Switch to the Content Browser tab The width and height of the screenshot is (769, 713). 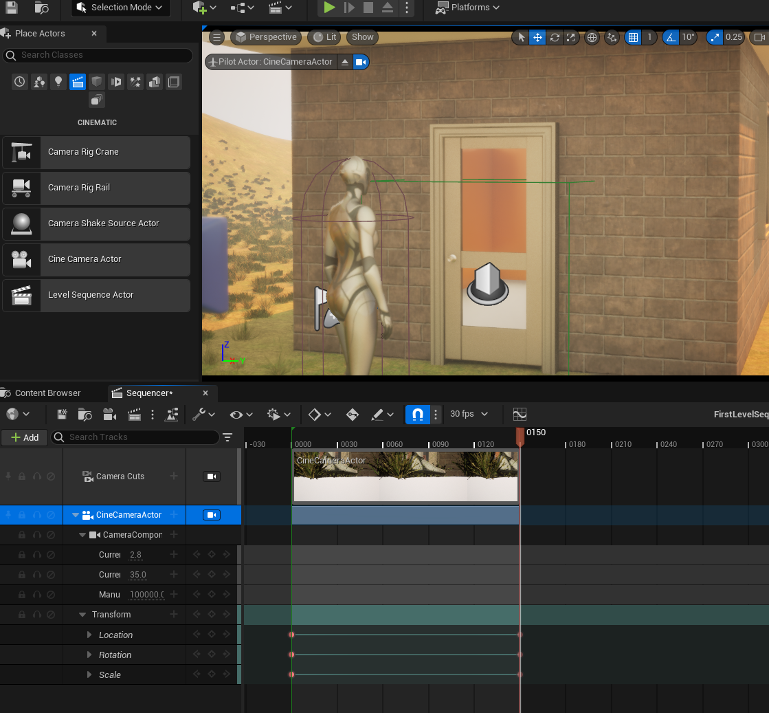[47, 393]
